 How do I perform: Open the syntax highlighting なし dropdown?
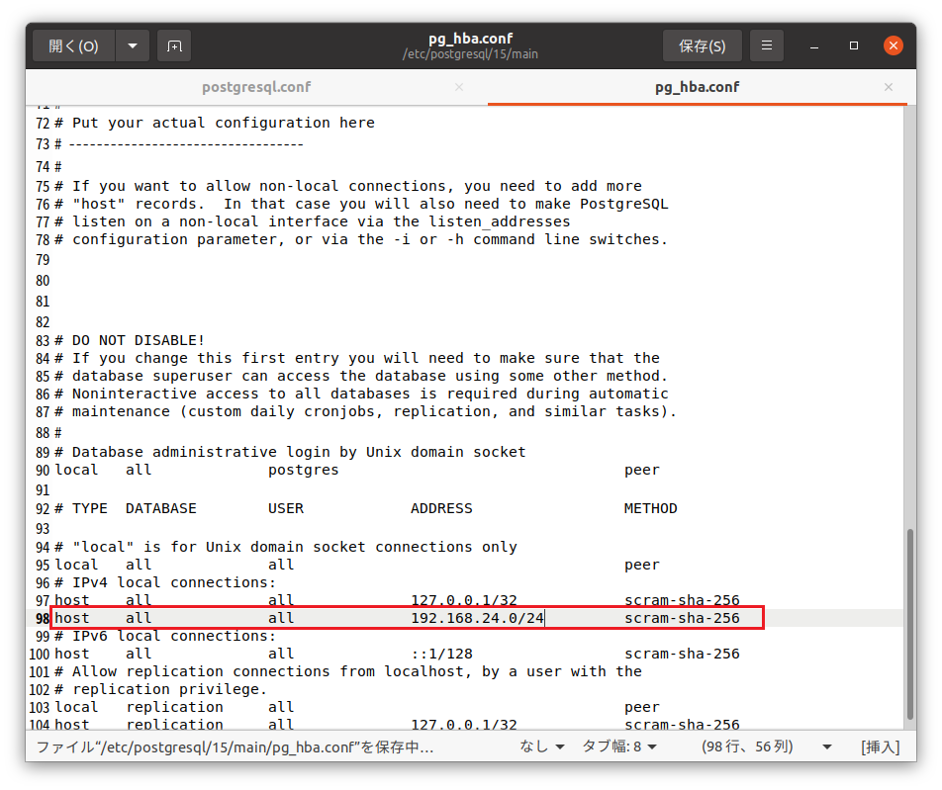[542, 746]
